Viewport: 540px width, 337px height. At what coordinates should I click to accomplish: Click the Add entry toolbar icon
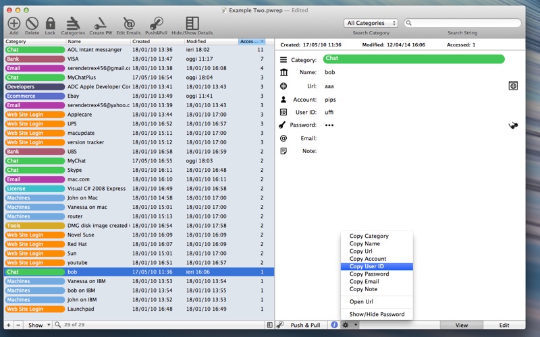(13, 24)
